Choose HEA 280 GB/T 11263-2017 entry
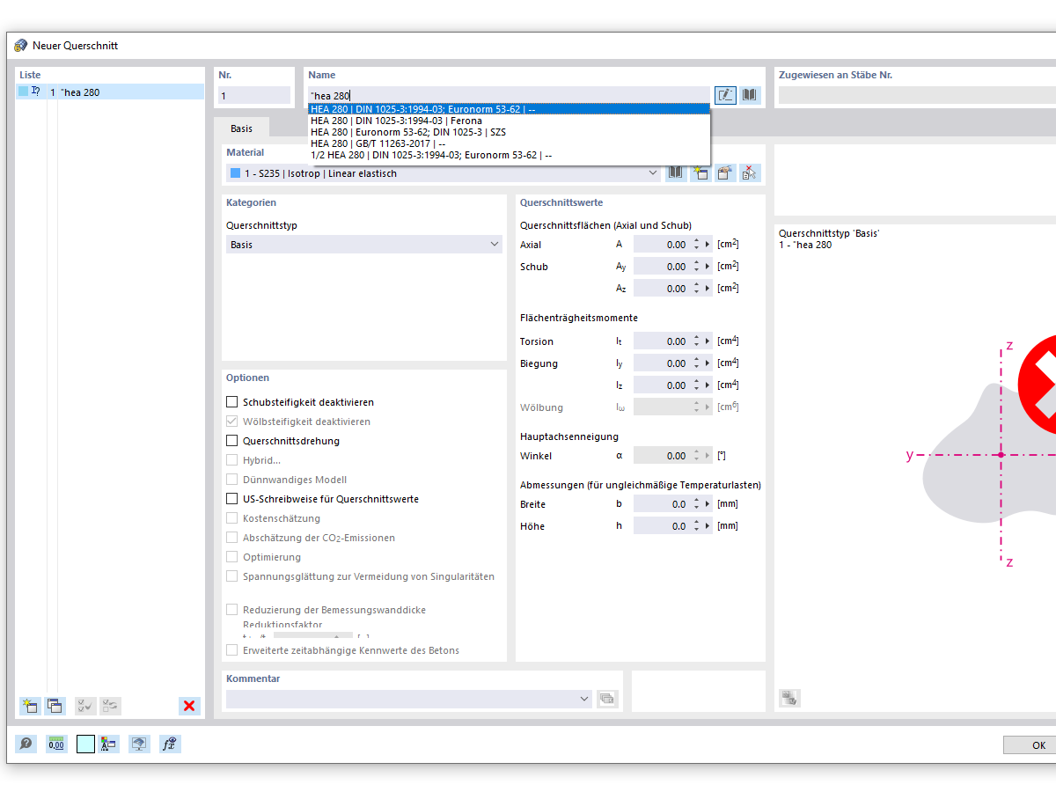This screenshot has height=792, width=1056. pyautogui.click(x=508, y=143)
